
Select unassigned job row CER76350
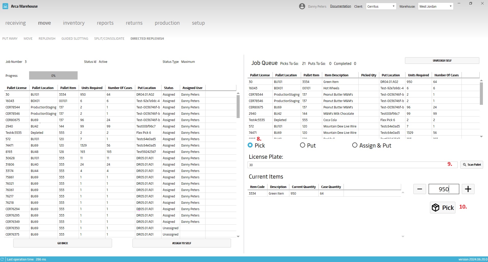120,228
